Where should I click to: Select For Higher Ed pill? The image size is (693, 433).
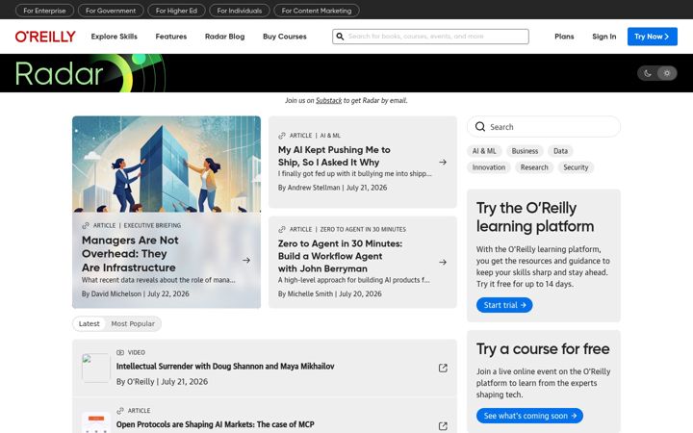176,11
